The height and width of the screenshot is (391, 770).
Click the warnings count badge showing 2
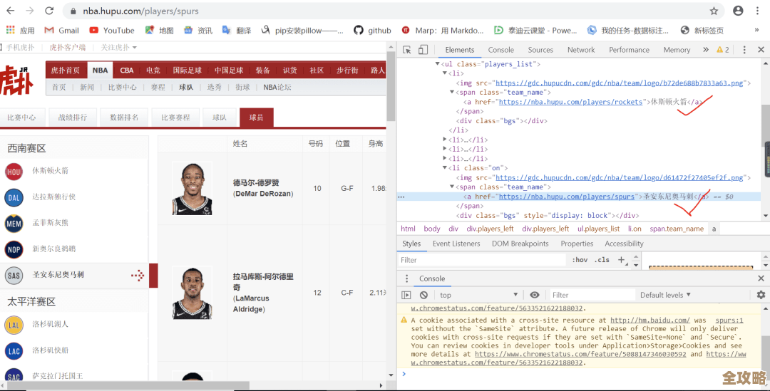[723, 50]
